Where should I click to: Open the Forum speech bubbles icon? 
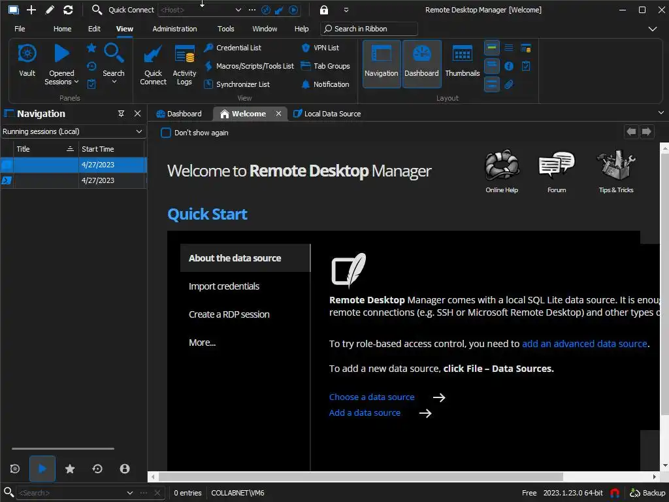tap(557, 172)
